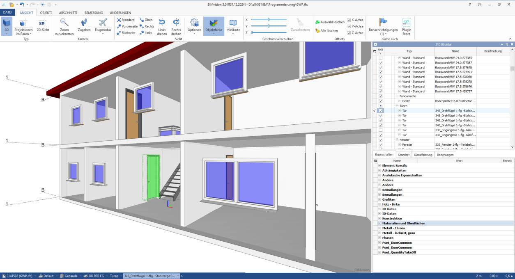Viewport: 515px width, 279px height.
Task: Adjust the Y Geschoss verschieben slider
Action: click(269, 26)
